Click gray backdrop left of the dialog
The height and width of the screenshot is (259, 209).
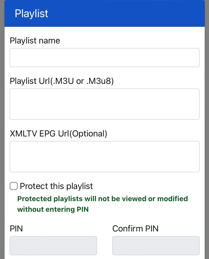(x=2, y=126)
